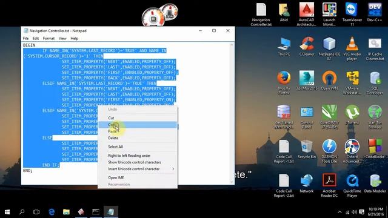Launch CCleaner from the desktop
Screen dimensions: 388x218
(306, 47)
